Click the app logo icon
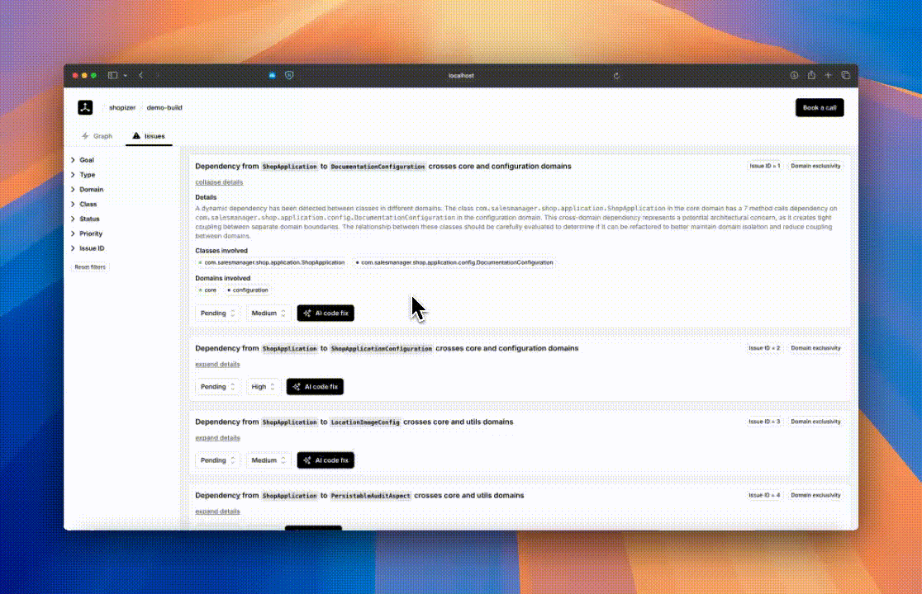 point(85,107)
